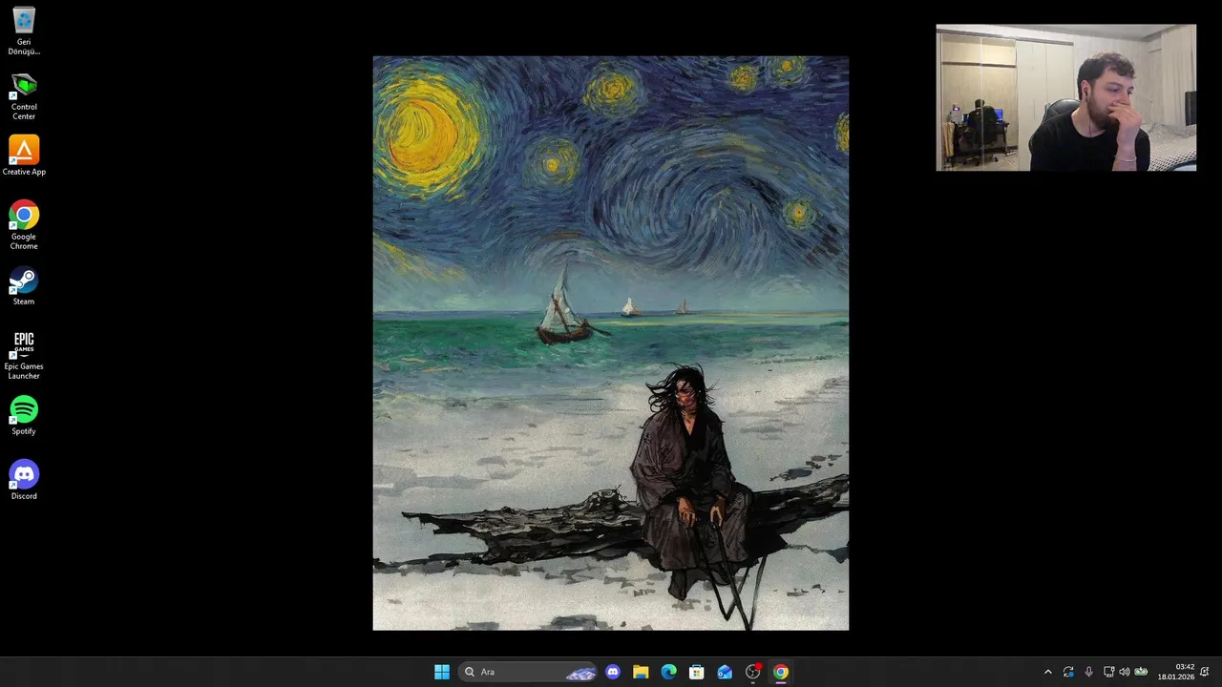The height and width of the screenshot is (687, 1222).
Task: Open the Geri Dönüşüm recycle bin icon
Action: 24,31
